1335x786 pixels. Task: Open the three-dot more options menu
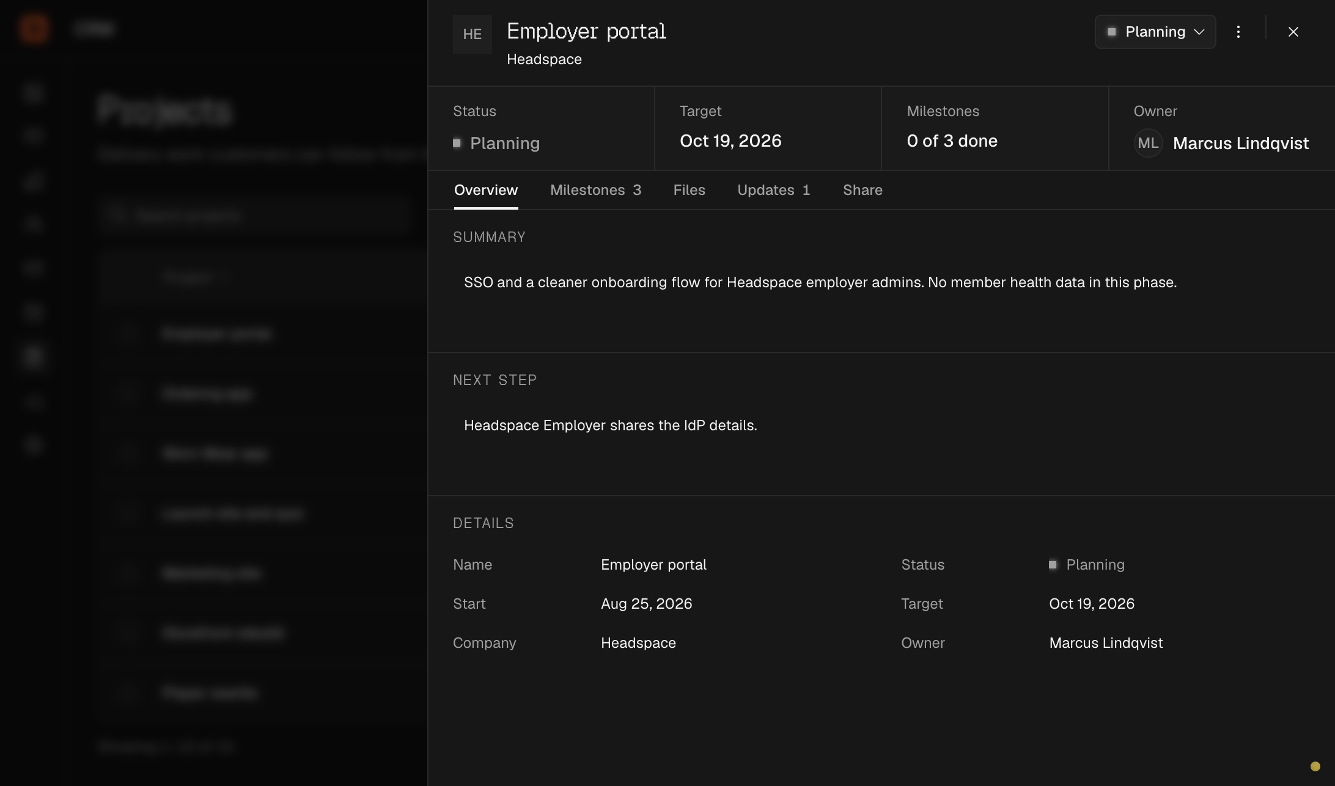pyautogui.click(x=1238, y=32)
